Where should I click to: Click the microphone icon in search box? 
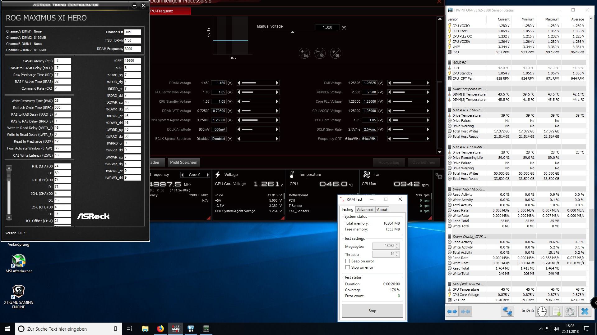[115, 329]
